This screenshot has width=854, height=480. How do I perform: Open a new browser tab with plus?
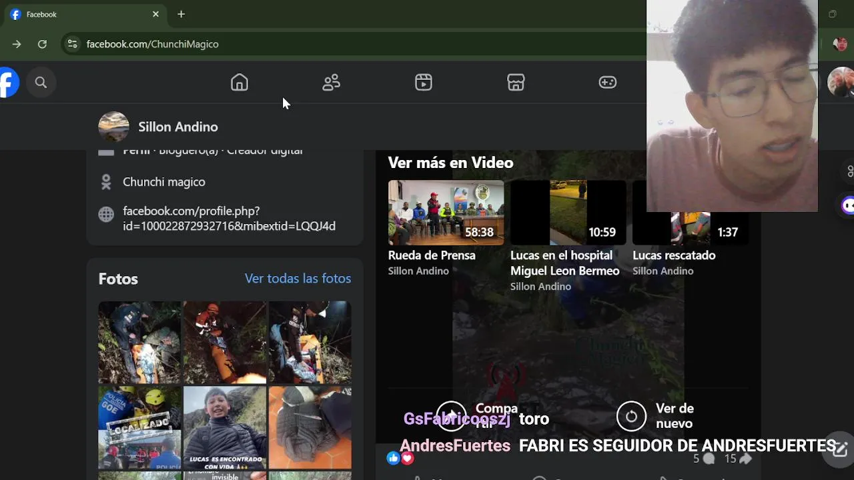click(x=181, y=14)
